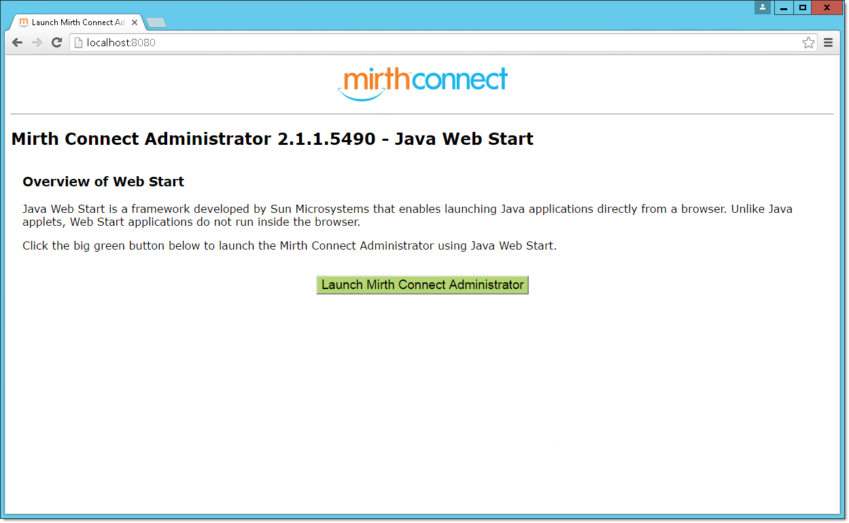The height and width of the screenshot is (523, 849).
Task: Click the page icon in address bar
Action: [x=78, y=43]
